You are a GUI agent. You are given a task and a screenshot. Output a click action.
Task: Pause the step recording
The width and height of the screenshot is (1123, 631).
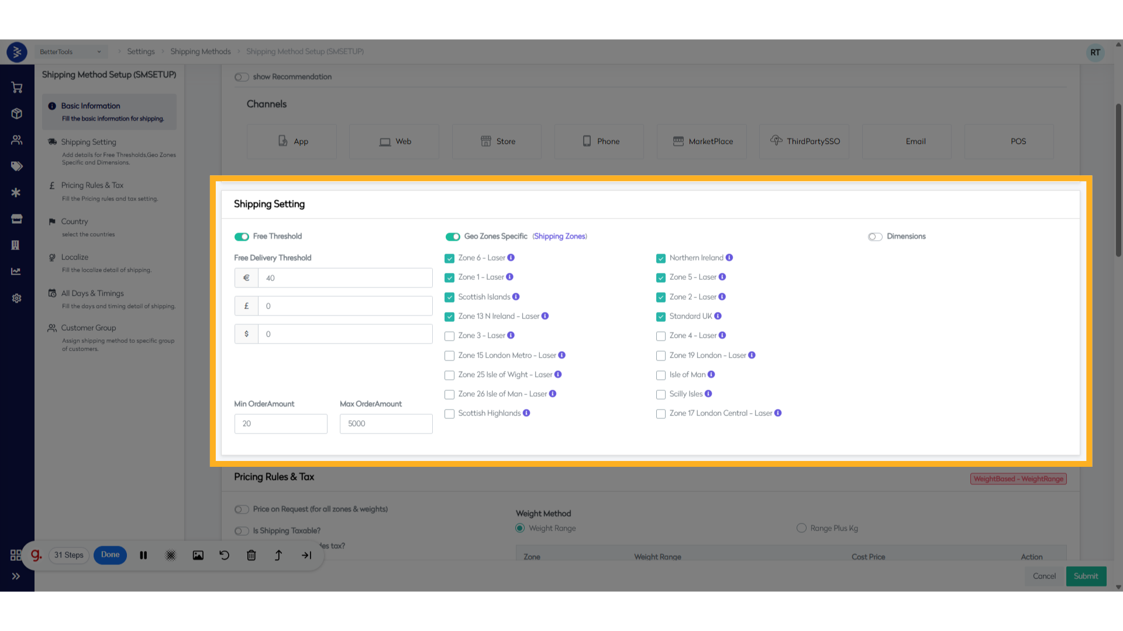(143, 555)
